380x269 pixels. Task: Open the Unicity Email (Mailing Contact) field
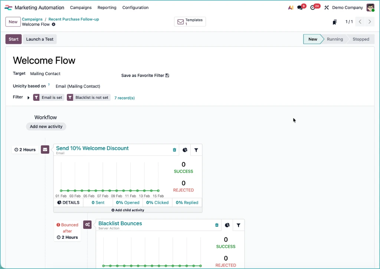[x=78, y=86]
